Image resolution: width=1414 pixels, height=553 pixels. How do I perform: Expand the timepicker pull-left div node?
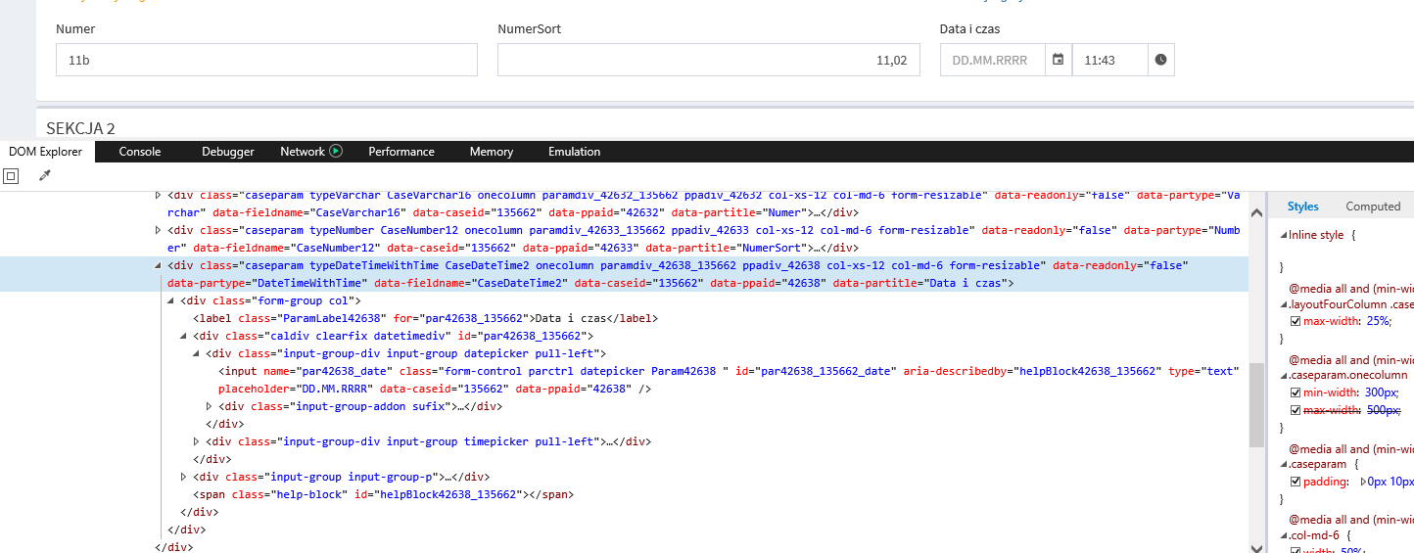coord(198,442)
